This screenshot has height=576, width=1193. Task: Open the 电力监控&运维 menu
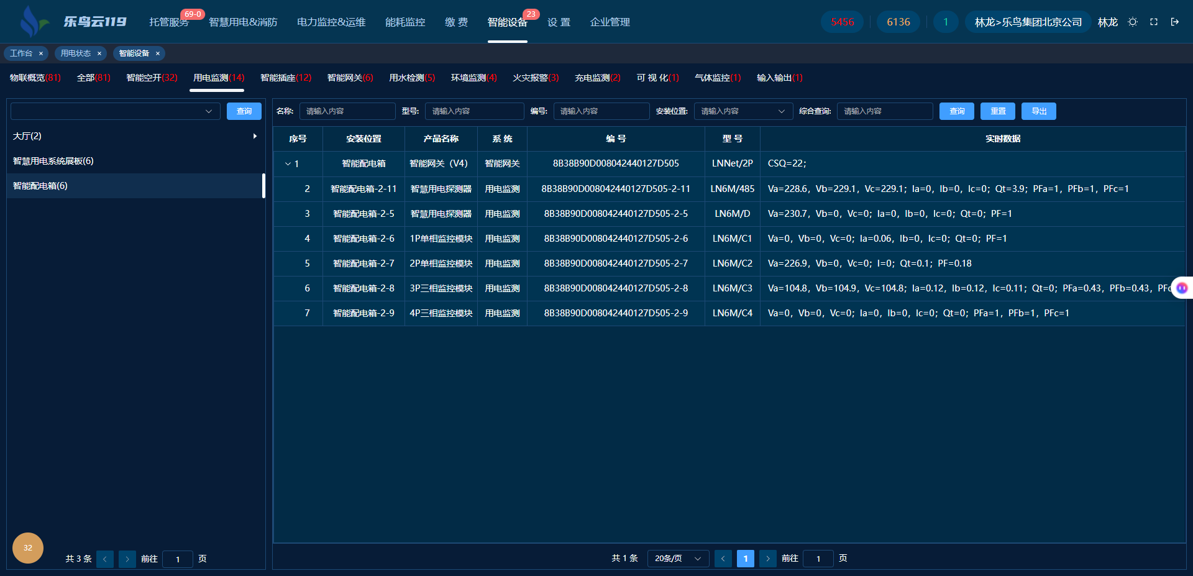click(x=331, y=22)
